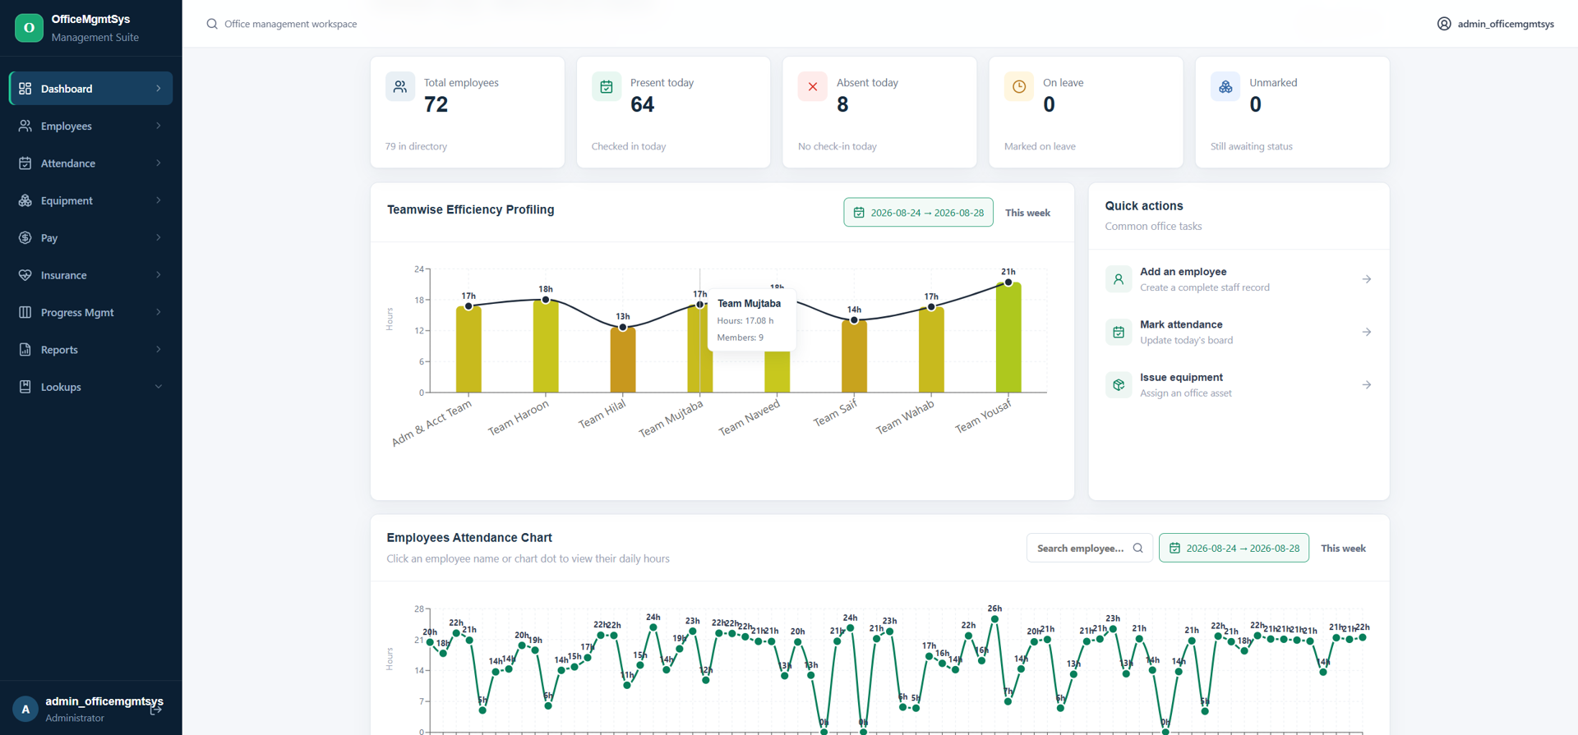Click the Equipment icon in sidebar
This screenshot has height=735, width=1578.
click(25, 200)
